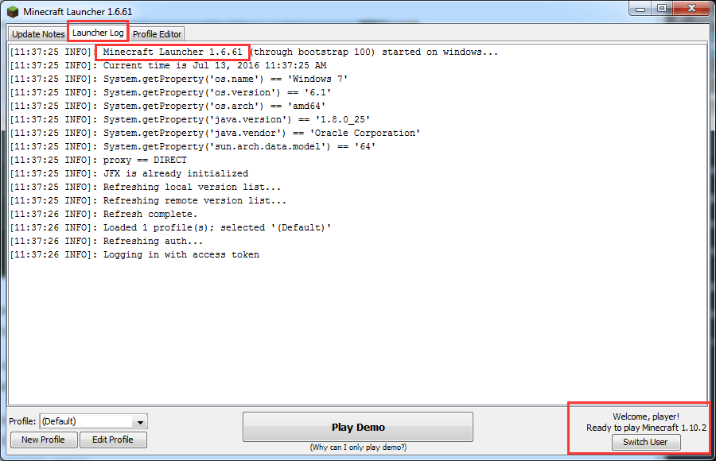
Task: Click log line 'Minecraft Launcher 1.6.61'
Action: (x=254, y=52)
